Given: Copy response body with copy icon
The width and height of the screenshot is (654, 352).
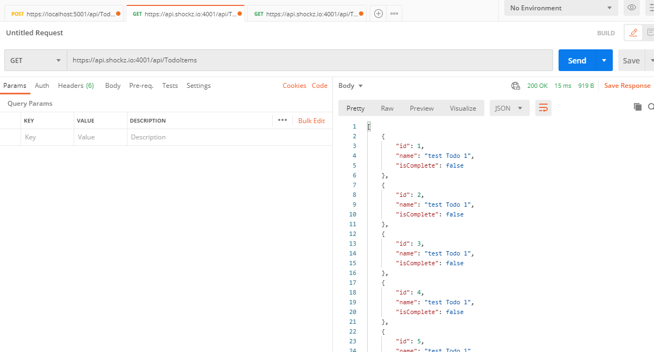Looking at the screenshot, I should (638, 107).
